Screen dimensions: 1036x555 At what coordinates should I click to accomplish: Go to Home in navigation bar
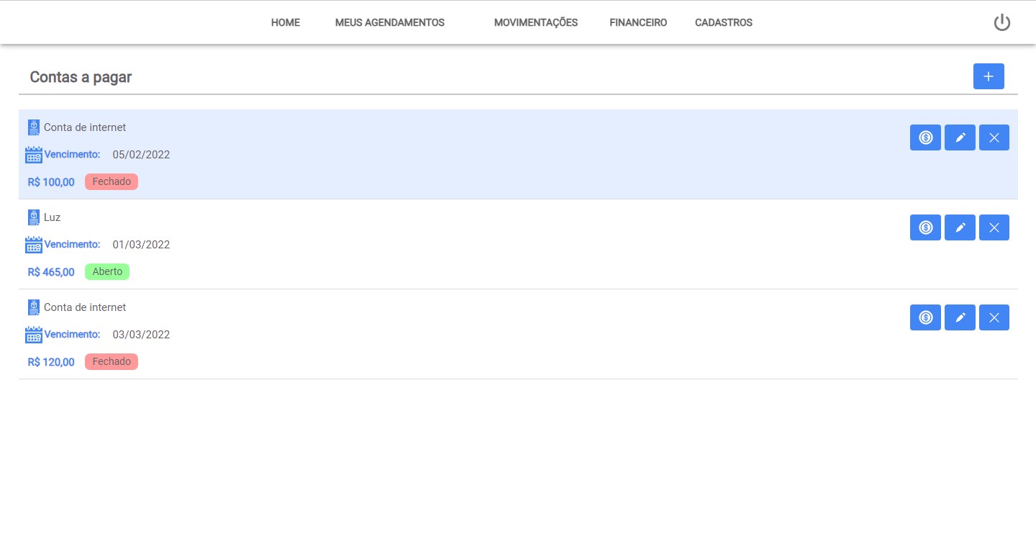[x=285, y=23]
